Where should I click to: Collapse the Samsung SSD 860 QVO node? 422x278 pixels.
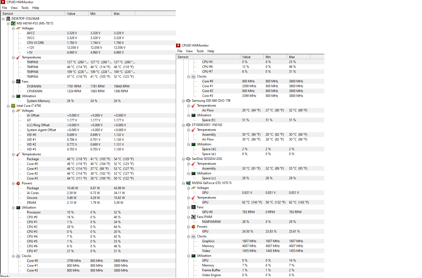click(x=184, y=101)
